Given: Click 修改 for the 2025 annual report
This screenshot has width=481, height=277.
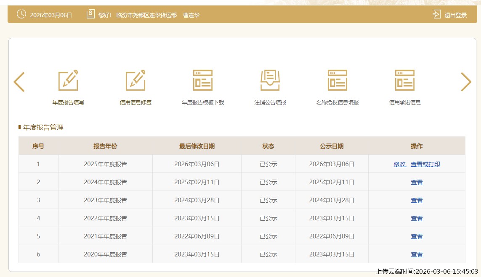Looking at the screenshot, I should coord(400,164).
